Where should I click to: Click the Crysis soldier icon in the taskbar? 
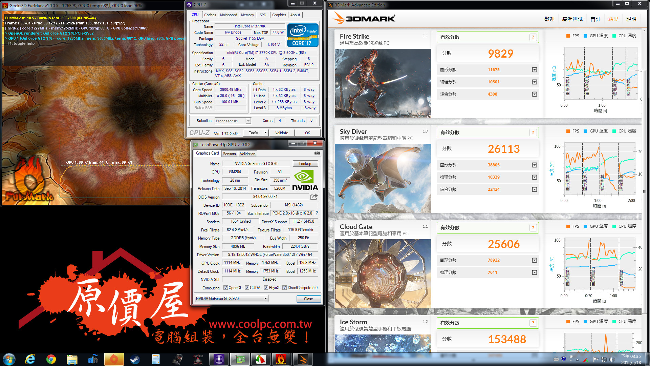point(177,359)
